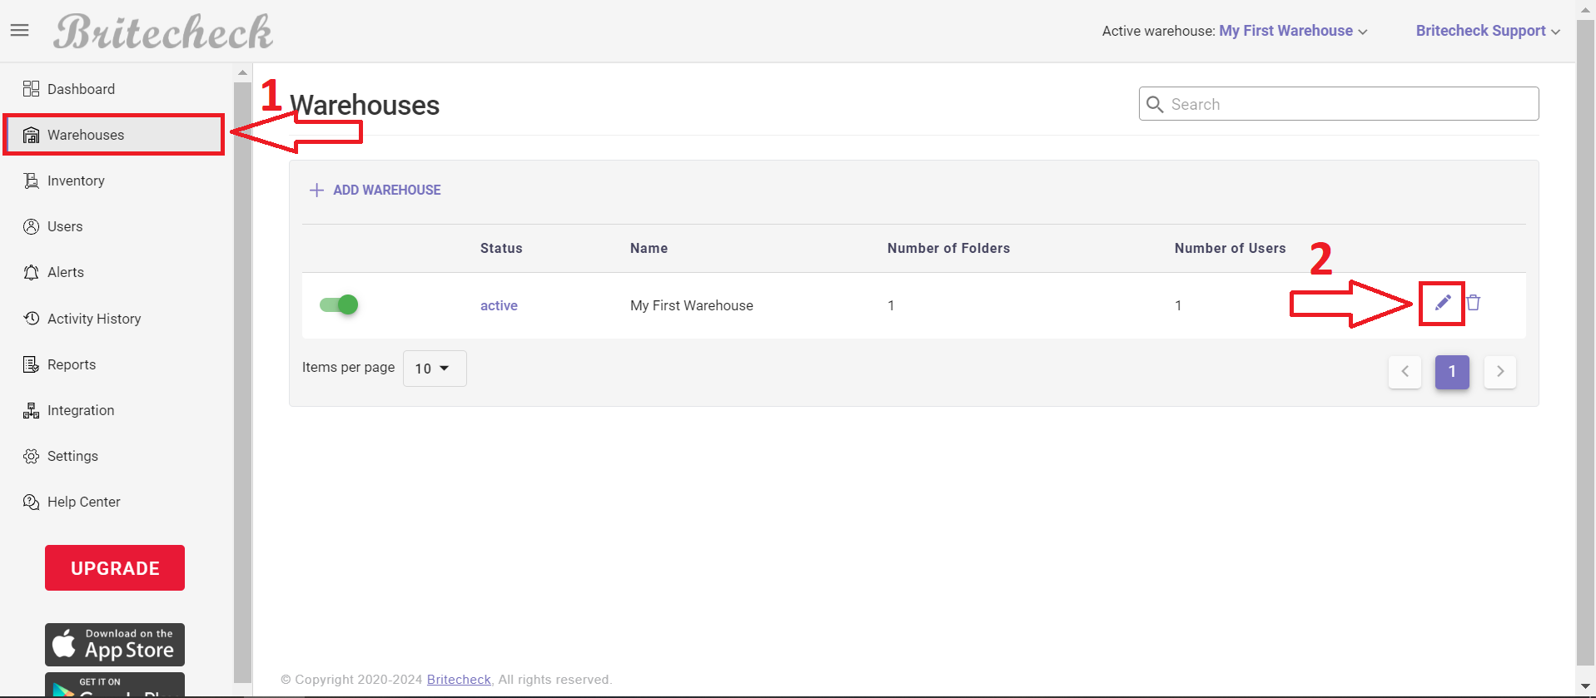Delete My First Warehouse with trash icon
The height and width of the screenshot is (698, 1596).
[1474, 303]
